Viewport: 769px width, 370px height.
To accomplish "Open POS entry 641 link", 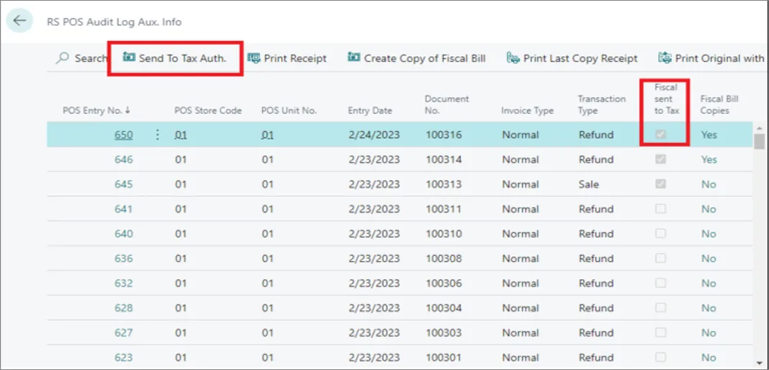I will pos(124,209).
